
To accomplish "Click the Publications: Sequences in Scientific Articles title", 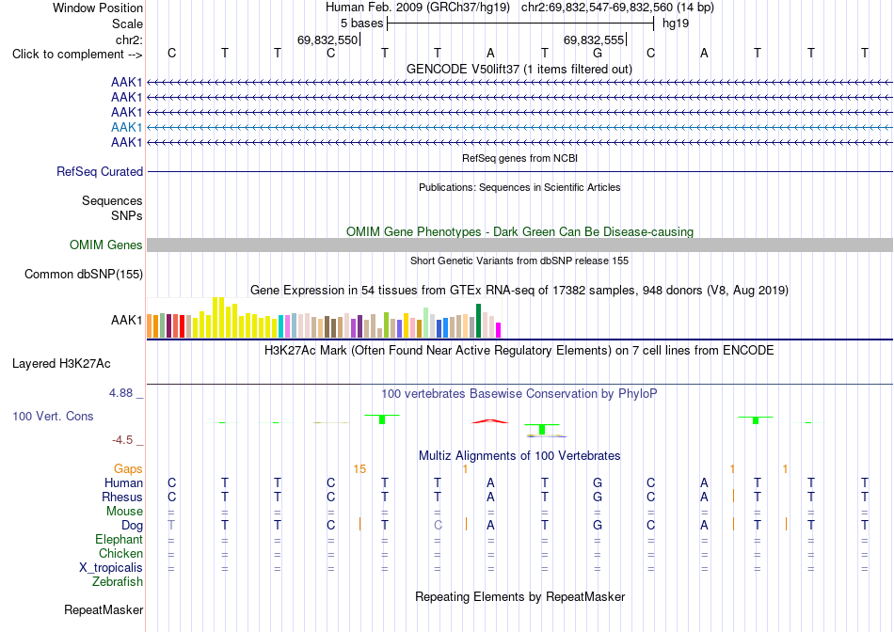I will [x=519, y=187].
